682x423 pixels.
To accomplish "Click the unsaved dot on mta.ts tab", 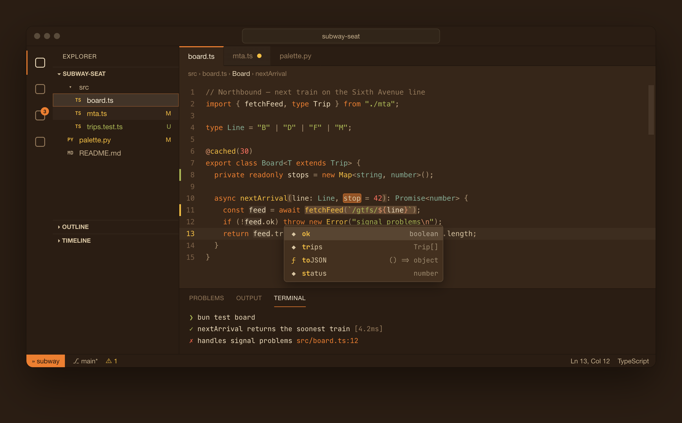I will coord(259,56).
